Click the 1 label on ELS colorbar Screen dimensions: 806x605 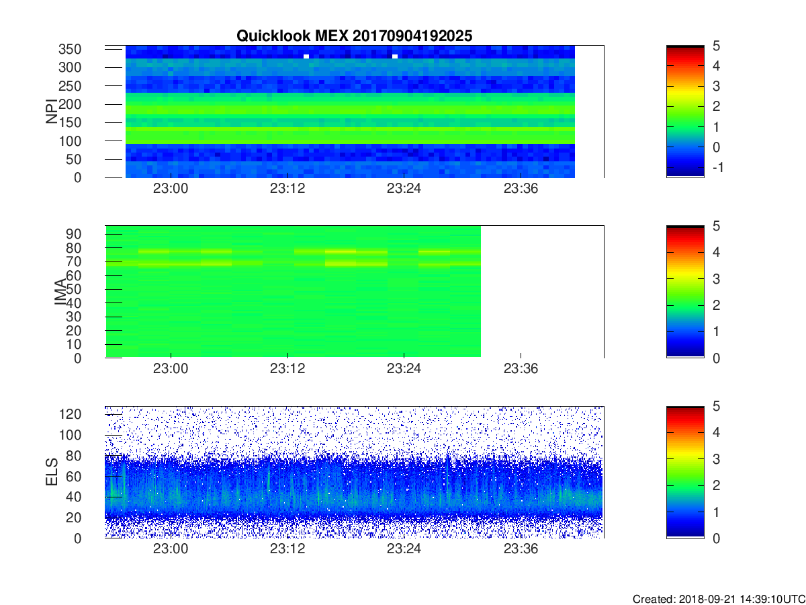click(x=716, y=512)
